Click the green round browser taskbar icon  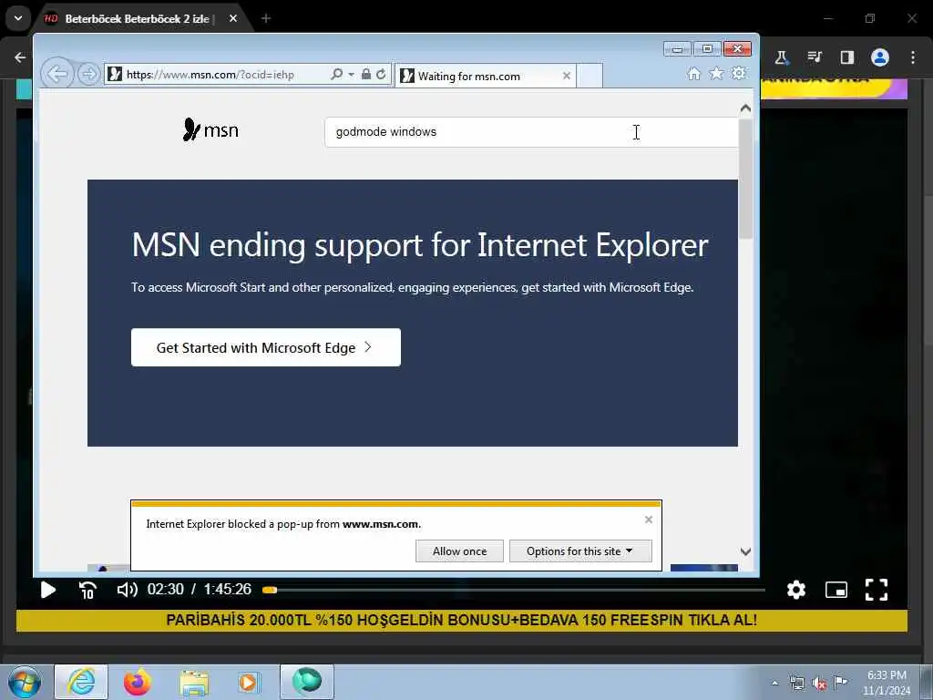click(307, 682)
